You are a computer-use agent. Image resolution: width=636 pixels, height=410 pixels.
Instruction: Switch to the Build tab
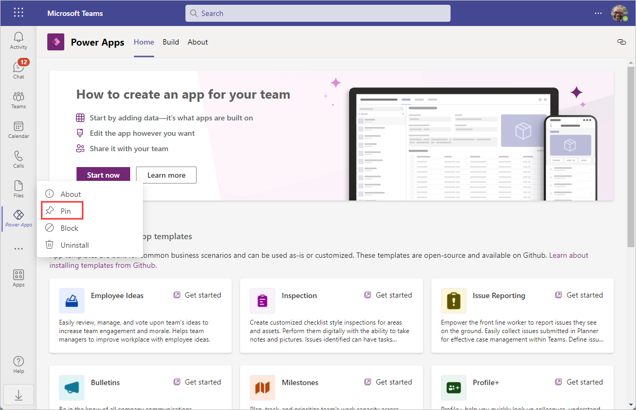pos(171,41)
